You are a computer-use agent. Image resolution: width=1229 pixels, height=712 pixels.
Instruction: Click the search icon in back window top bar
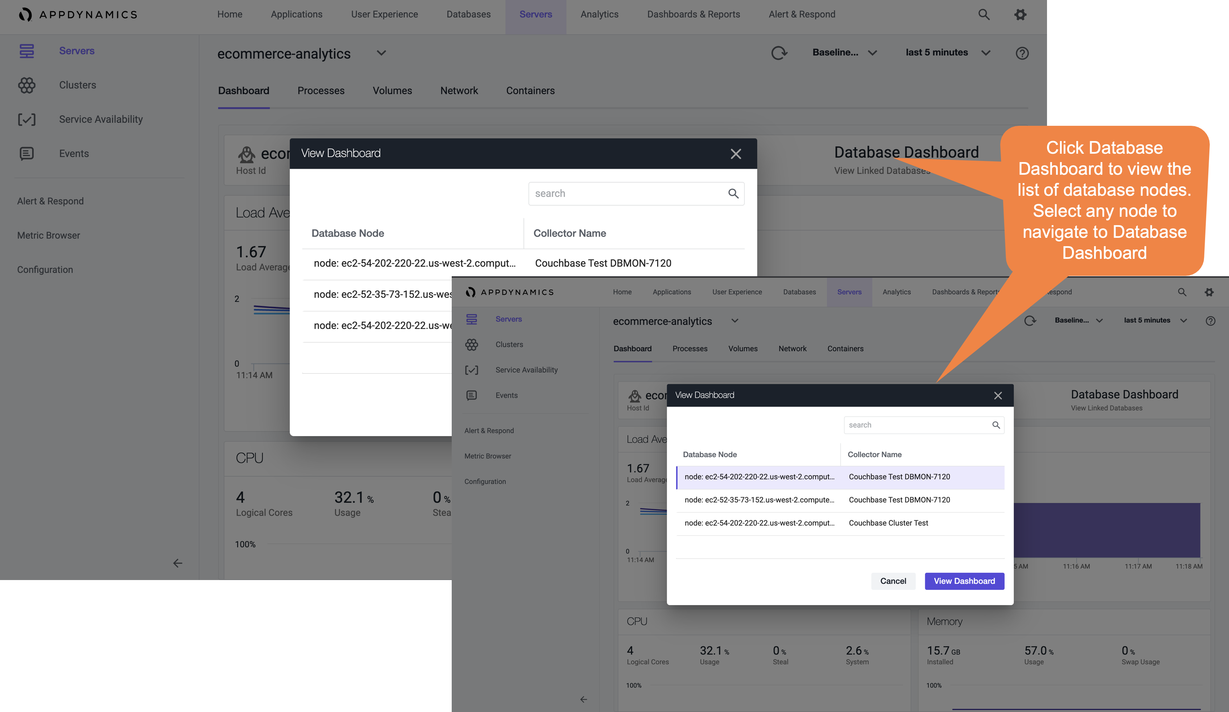click(x=984, y=15)
